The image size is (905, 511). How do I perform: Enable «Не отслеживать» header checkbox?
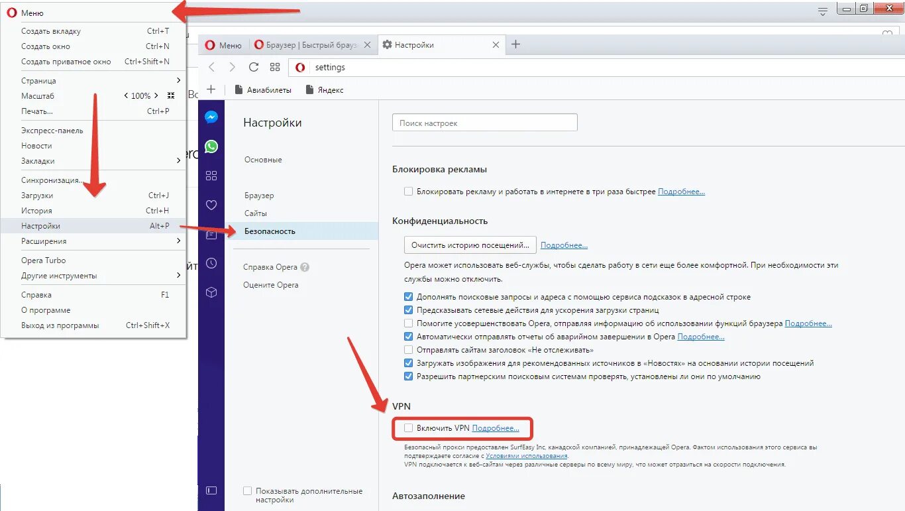click(408, 350)
